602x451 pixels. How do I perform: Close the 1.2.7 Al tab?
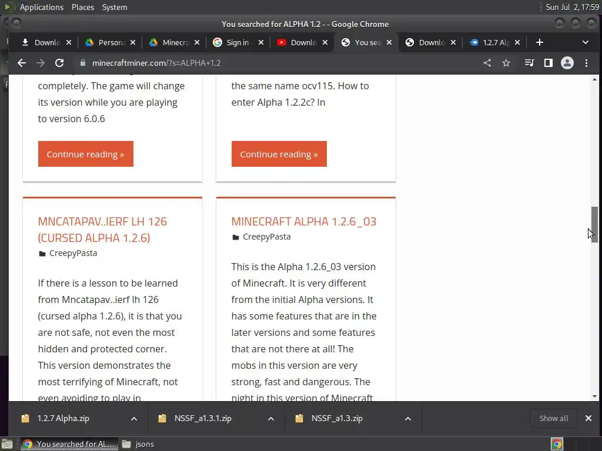click(517, 42)
